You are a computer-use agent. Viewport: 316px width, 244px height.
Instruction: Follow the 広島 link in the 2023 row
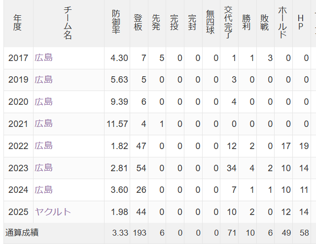(x=43, y=168)
